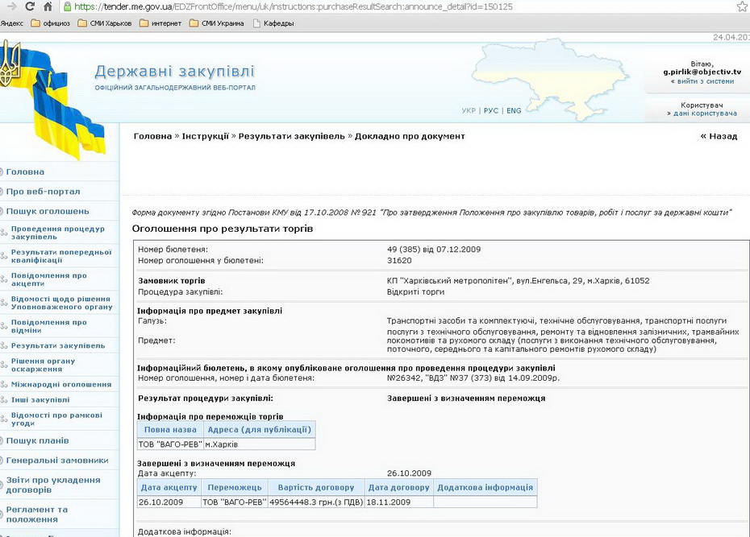The height and width of the screenshot is (537, 750).
Task: Open the 'СМИ Харьков' bookmarks folder
Action: (x=104, y=23)
